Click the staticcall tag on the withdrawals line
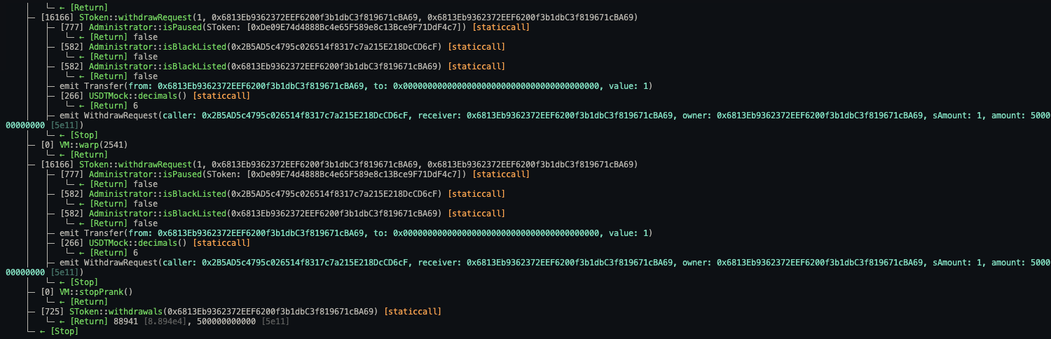The width and height of the screenshot is (1051, 339). click(x=413, y=311)
